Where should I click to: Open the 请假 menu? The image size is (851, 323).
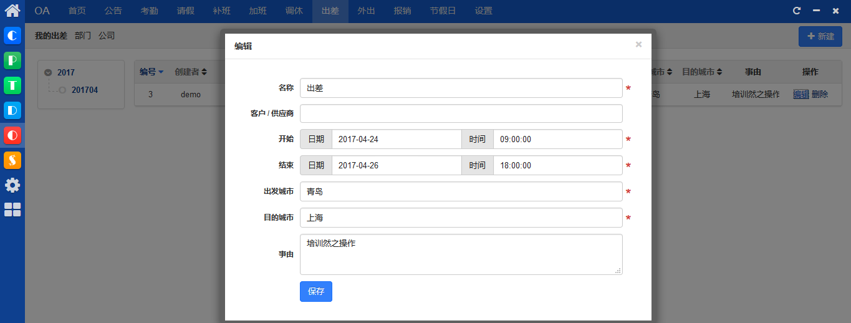186,11
